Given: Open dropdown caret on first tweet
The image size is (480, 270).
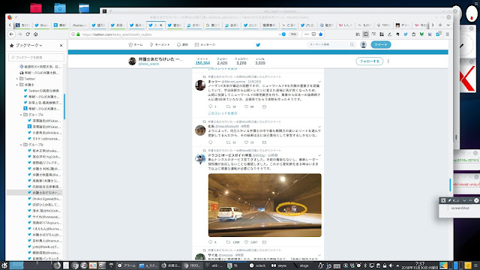Looking at the screenshot, I should pyautogui.click(x=319, y=82).
